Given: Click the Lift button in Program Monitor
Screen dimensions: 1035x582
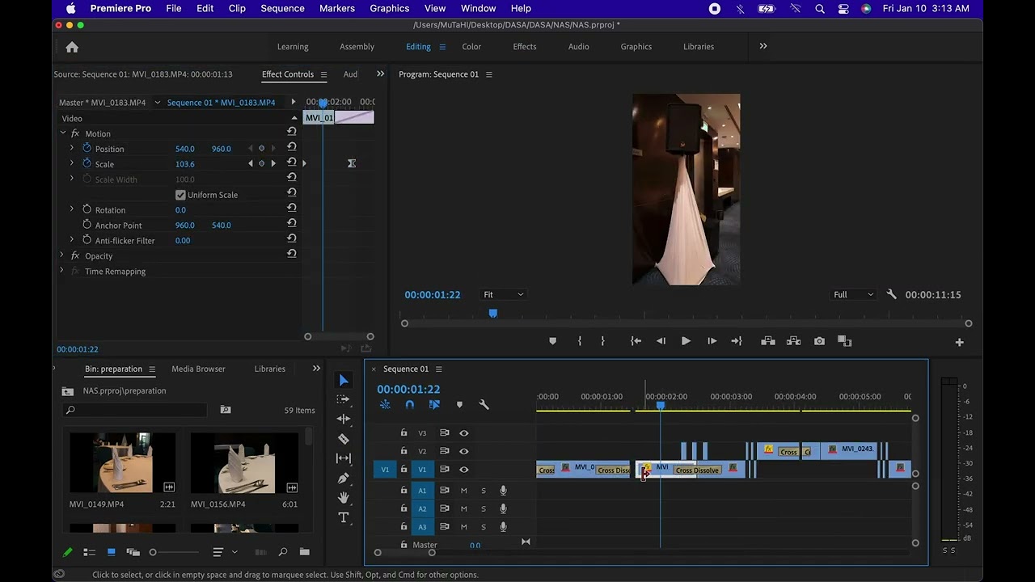Looking at the screenshot, I should [768, 341].
